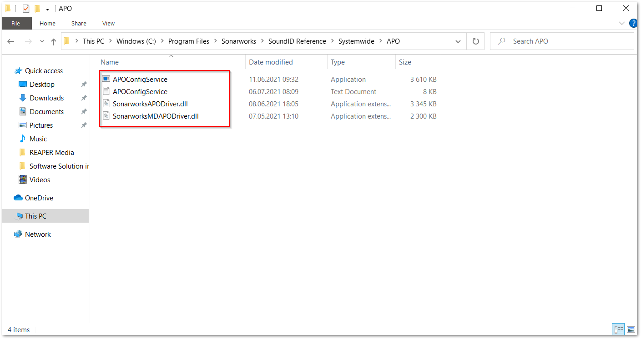Open Customize Quick Access Toolbar dropdown
641x339 pixels.
point(47,9)
